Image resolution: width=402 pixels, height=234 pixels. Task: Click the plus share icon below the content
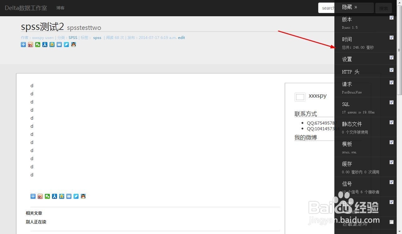pos(33,196)
